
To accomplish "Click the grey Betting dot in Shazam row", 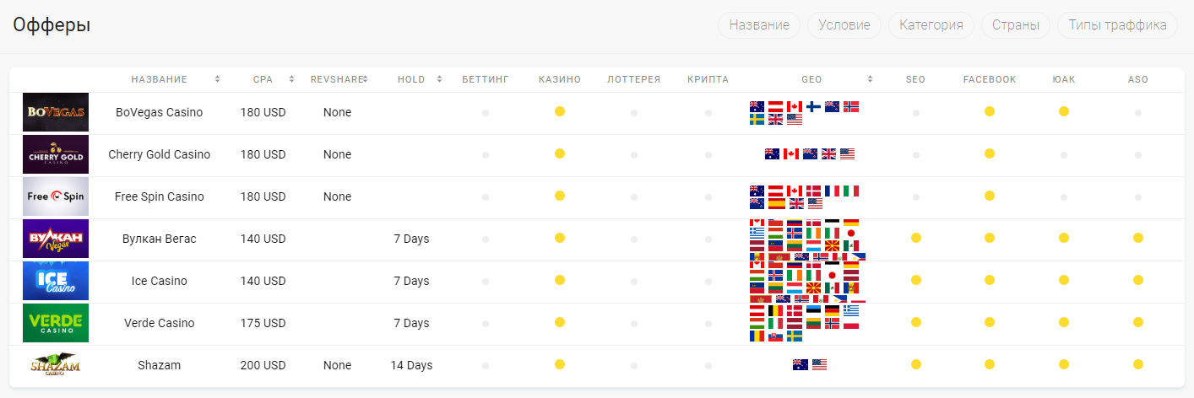I will (x=486, y=365).
